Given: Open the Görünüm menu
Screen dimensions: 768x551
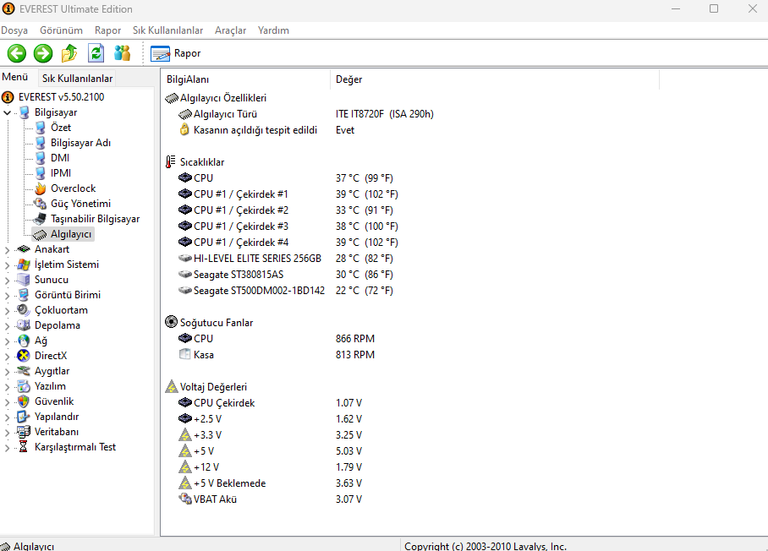Looking at the screenshot, I should coord(61,30).
